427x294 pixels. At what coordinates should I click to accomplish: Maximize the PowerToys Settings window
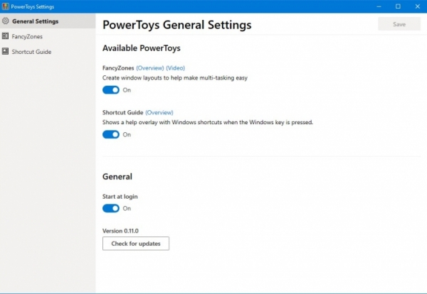(x=398, y=6)
